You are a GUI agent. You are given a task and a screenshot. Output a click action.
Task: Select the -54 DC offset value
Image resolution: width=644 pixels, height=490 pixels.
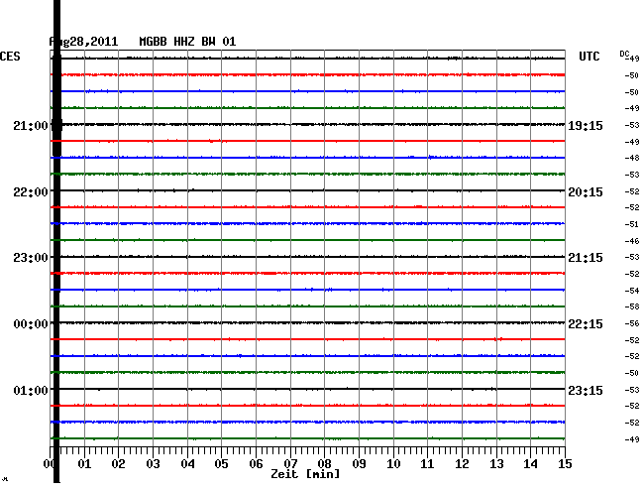[632, 291]
